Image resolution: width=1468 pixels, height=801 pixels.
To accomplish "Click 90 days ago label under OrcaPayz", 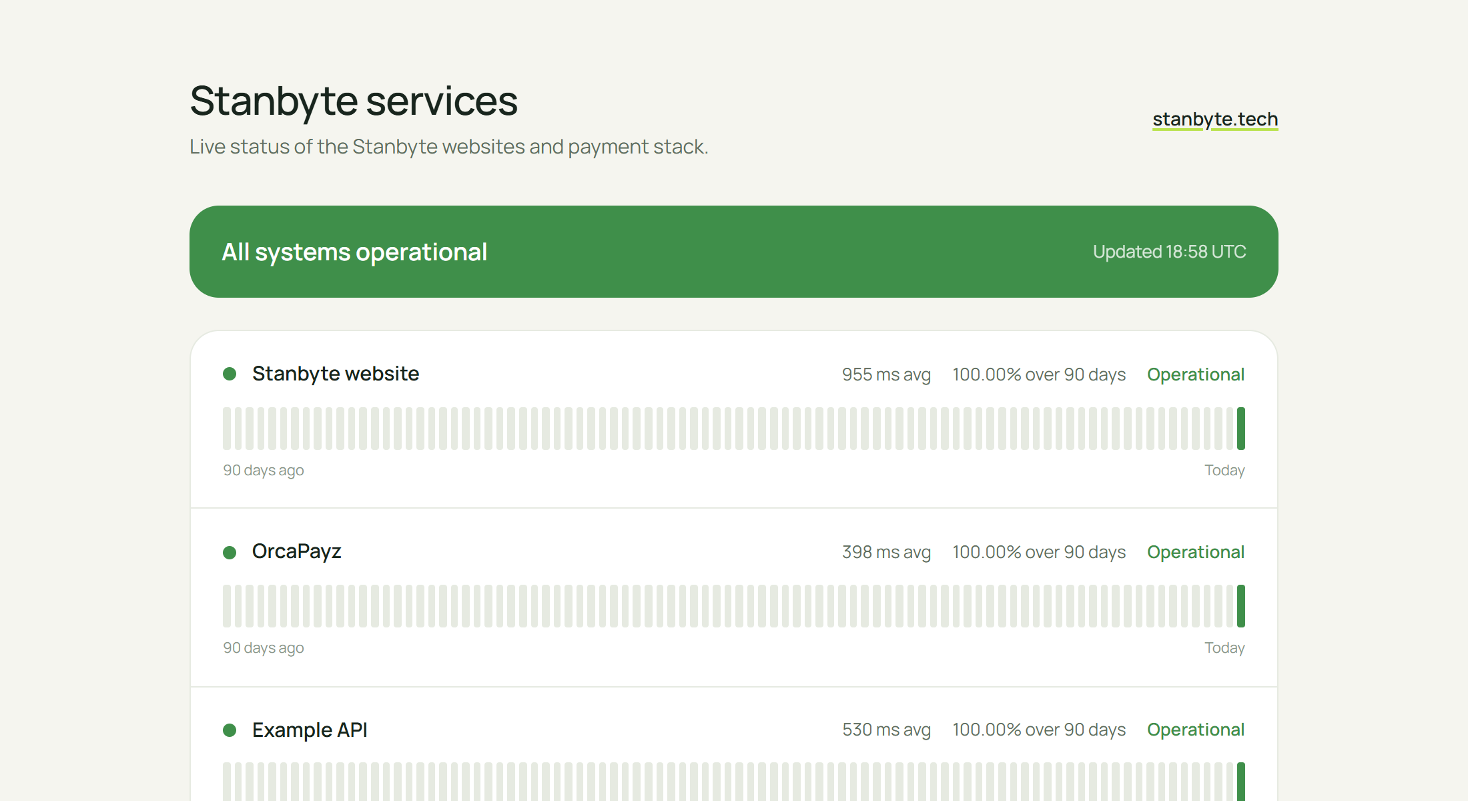I will coord(264,648).
